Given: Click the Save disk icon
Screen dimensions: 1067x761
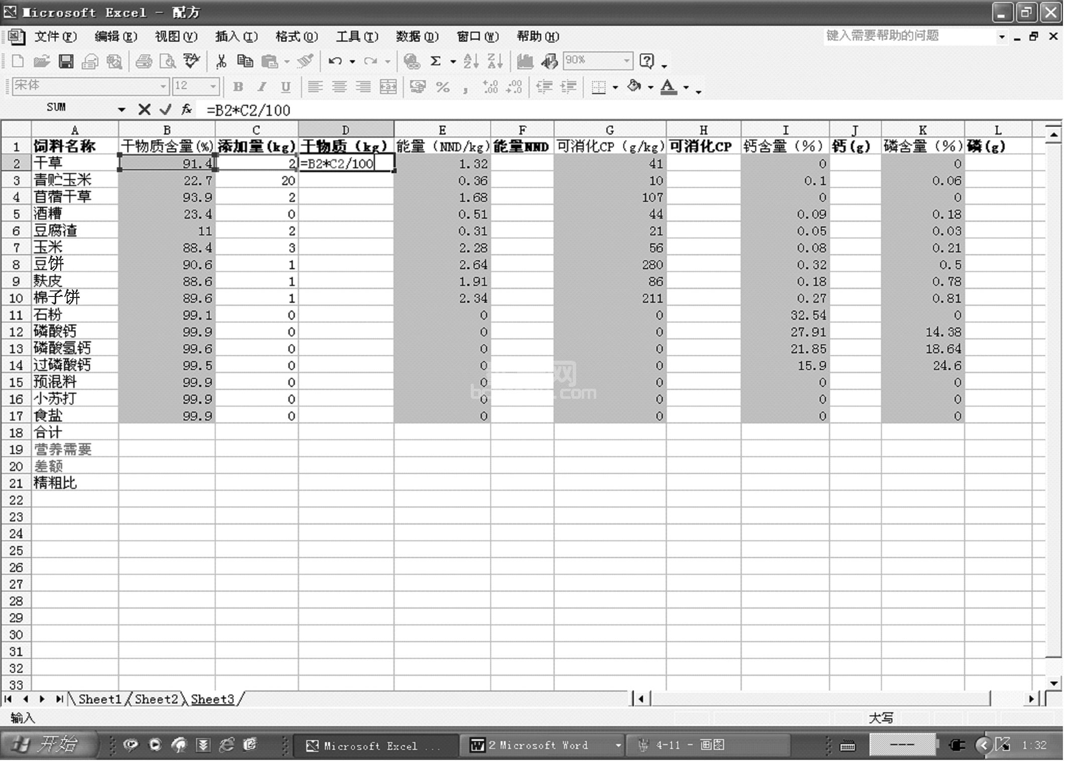Looking at the screenshot, I should 66,62.
